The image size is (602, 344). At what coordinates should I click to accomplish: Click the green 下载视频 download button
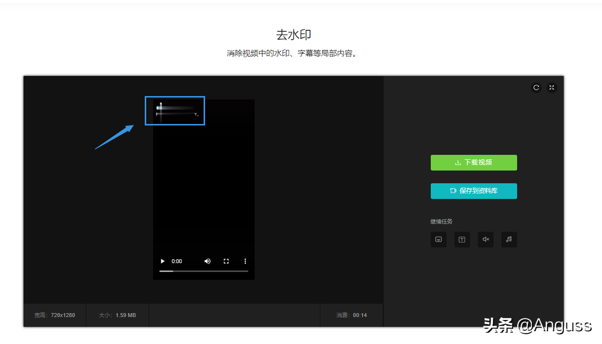point(474,163)
